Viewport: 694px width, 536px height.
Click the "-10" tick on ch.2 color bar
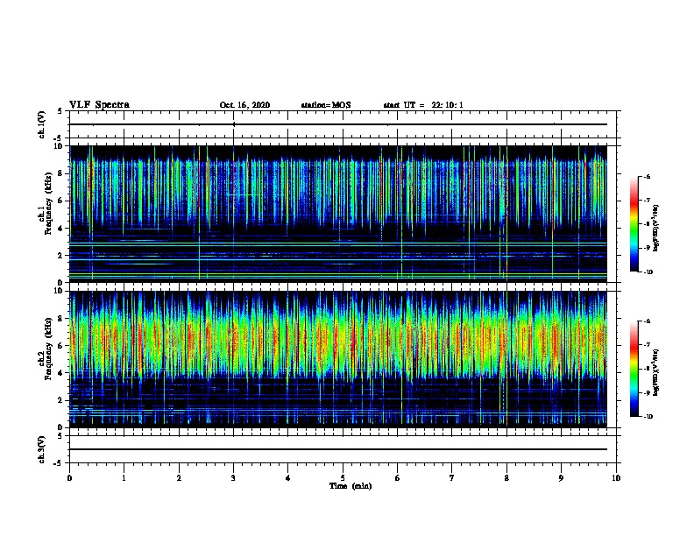click(x=648, y=417)
